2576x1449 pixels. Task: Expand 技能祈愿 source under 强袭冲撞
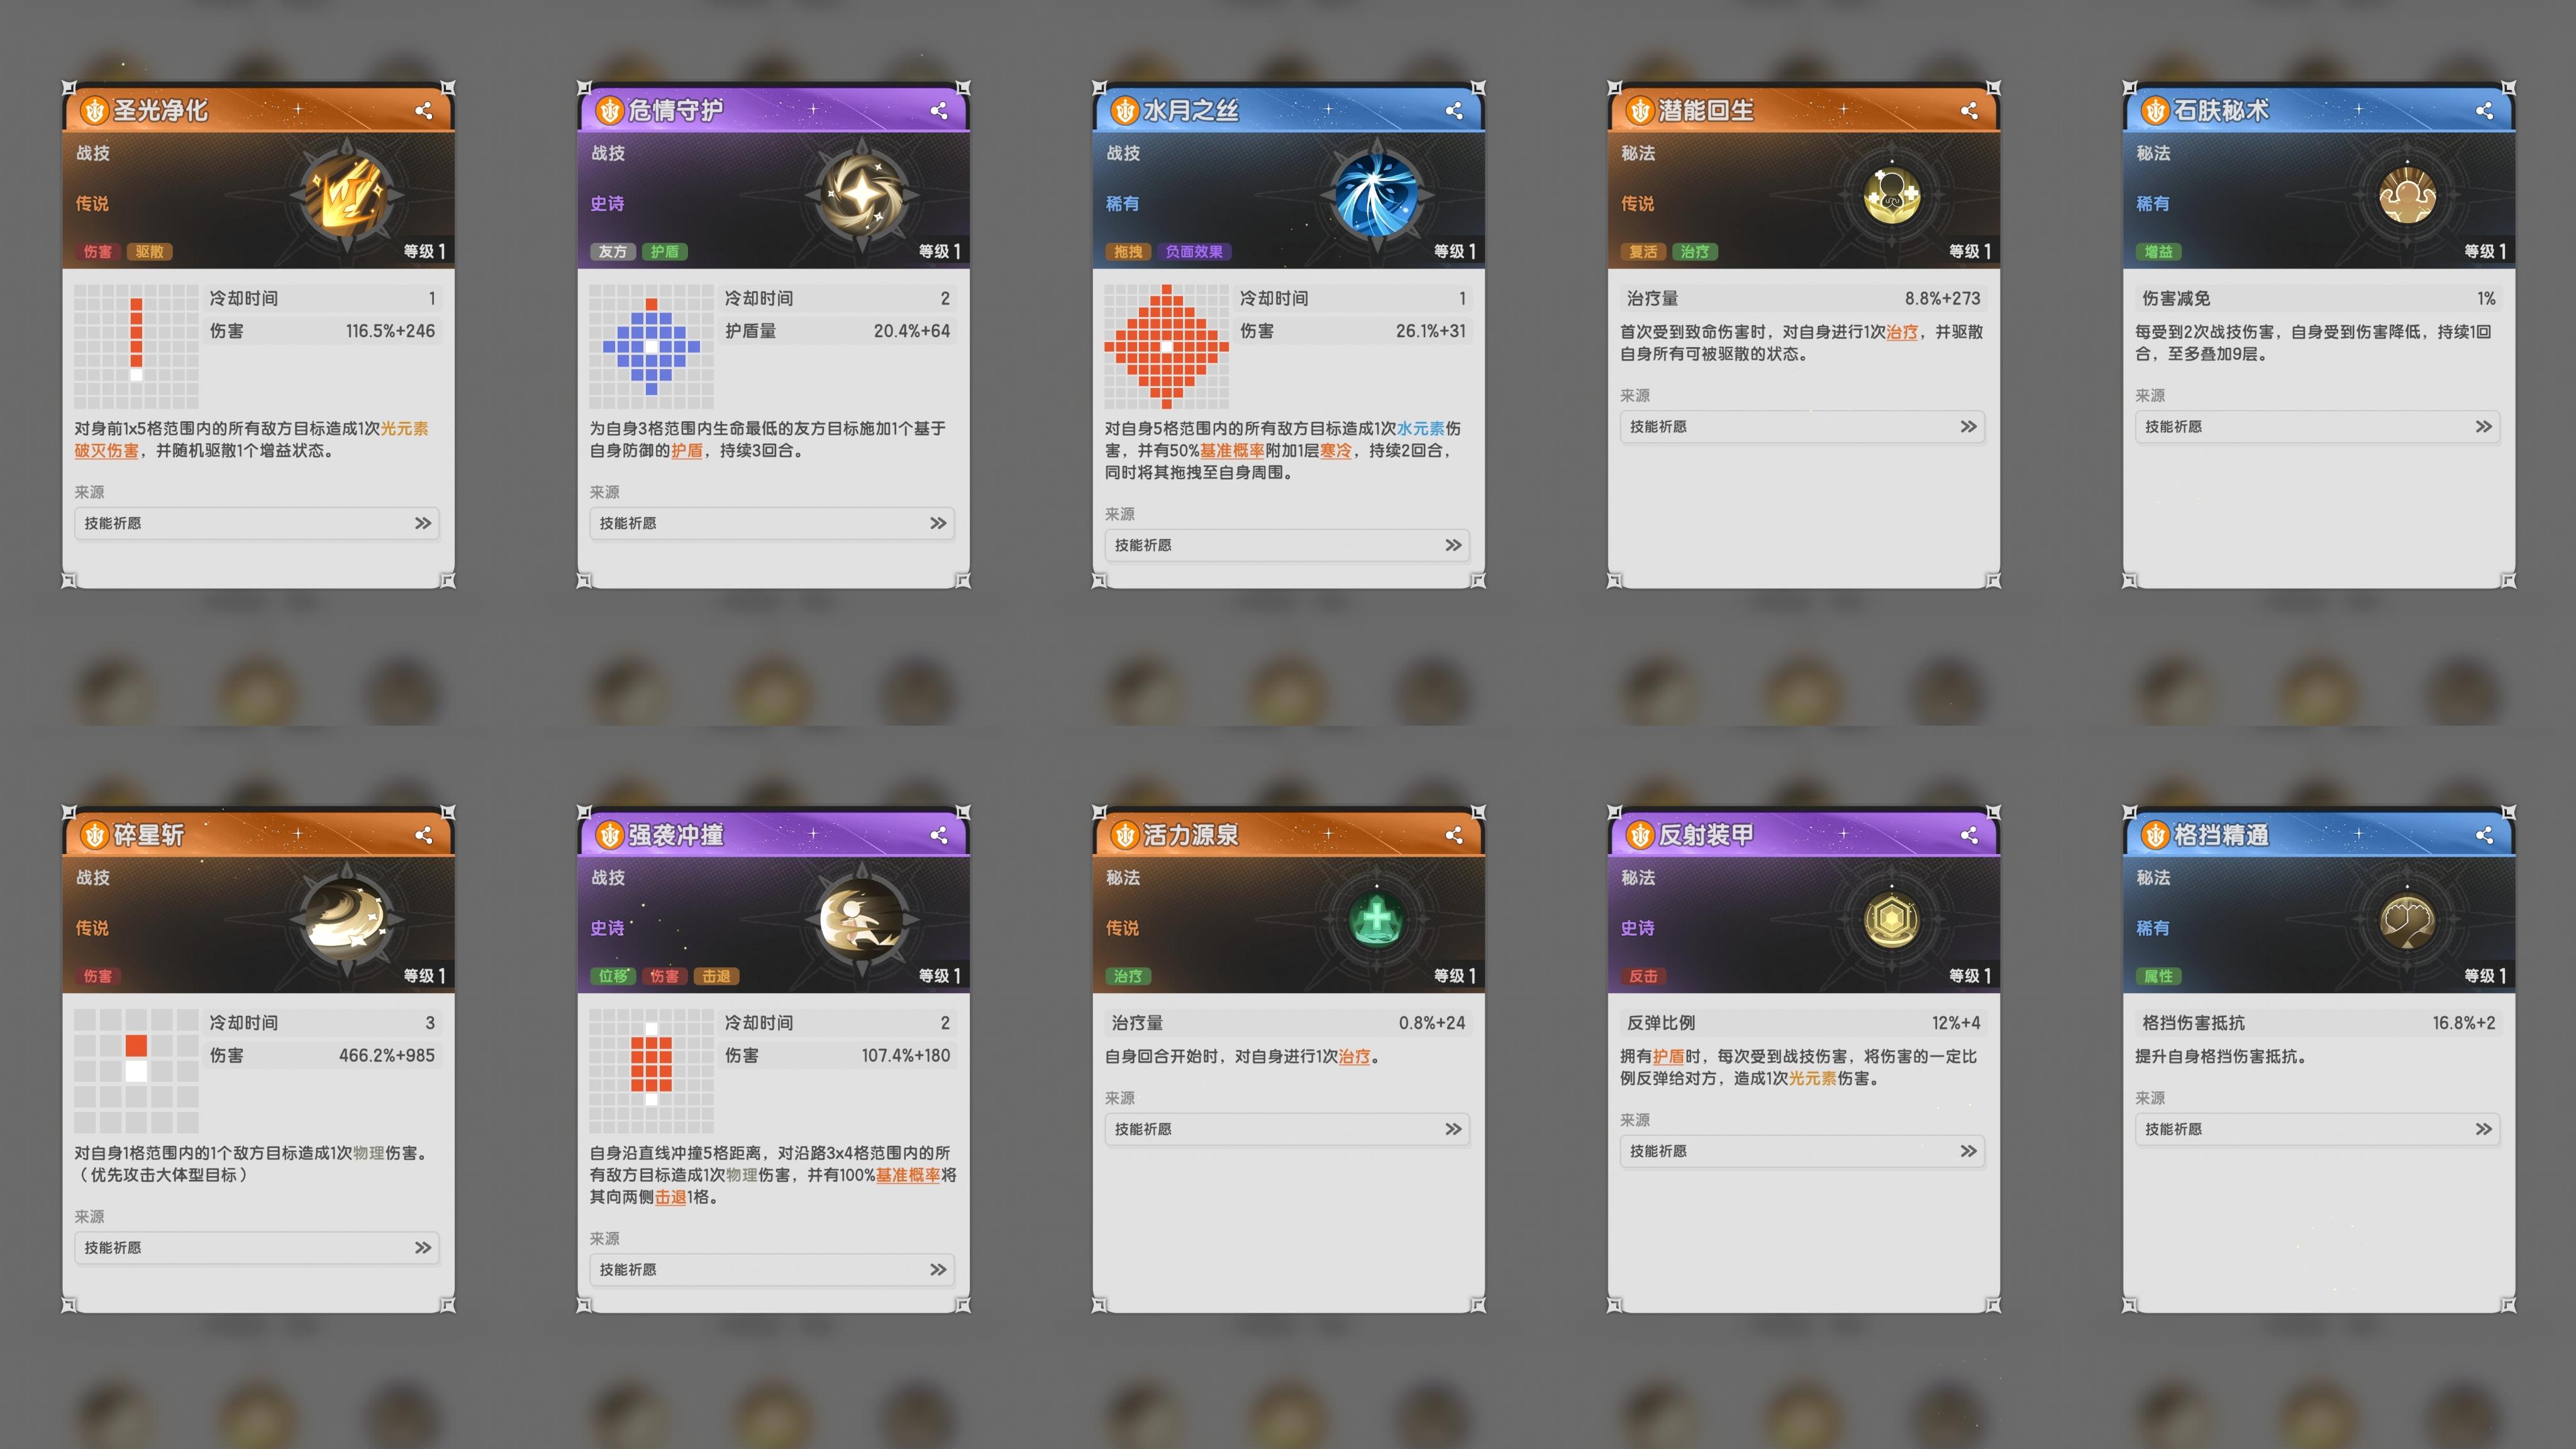click(x=772, y=1270)
